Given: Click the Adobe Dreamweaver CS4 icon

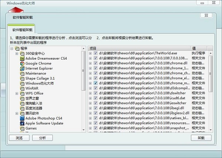Looking at the screenshot, I should click(x=22, y=58).
